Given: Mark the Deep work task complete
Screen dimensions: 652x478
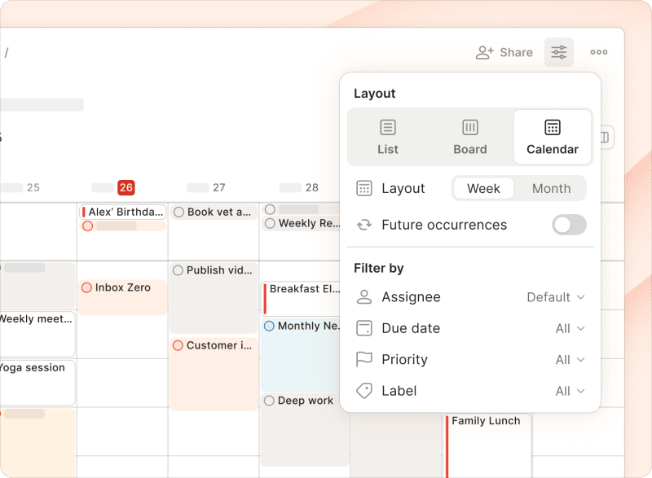Looking at the screenshot, I should pyautogui.click(x=269, y=400).
